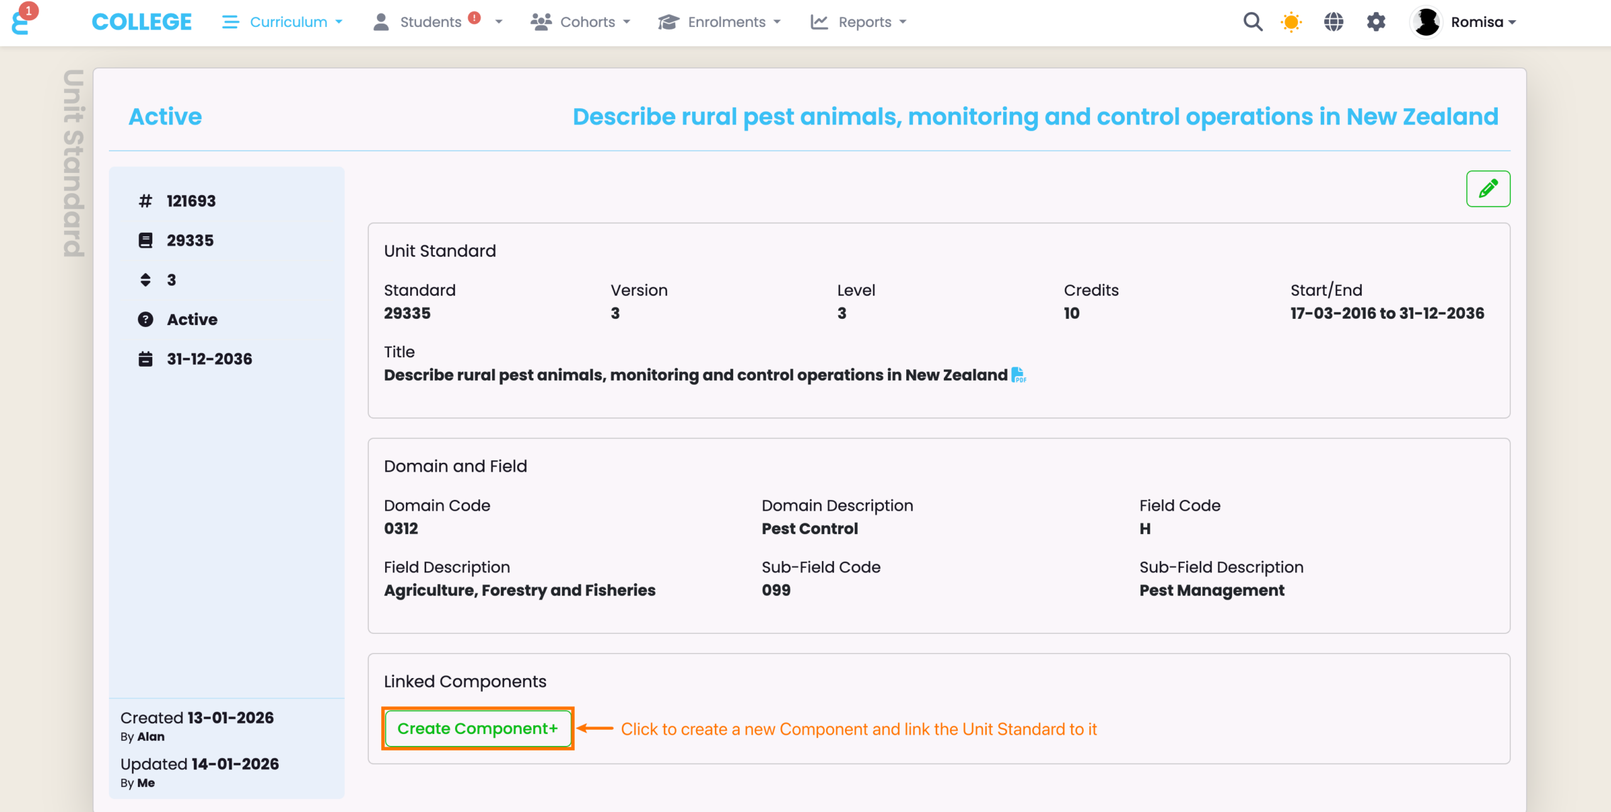Image resolution: width=1611 pixels, height=812 pixels.
Task: Click the Active status sidebar item
Action: click(191, 320)
